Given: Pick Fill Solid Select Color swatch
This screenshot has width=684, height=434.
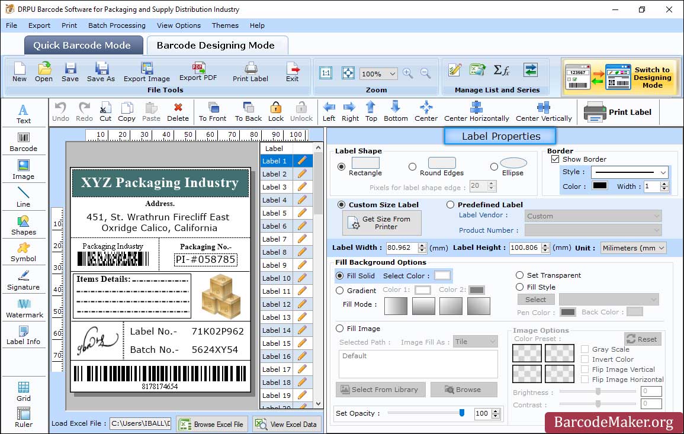Looking at the screenshot, I should pos(442,276).
